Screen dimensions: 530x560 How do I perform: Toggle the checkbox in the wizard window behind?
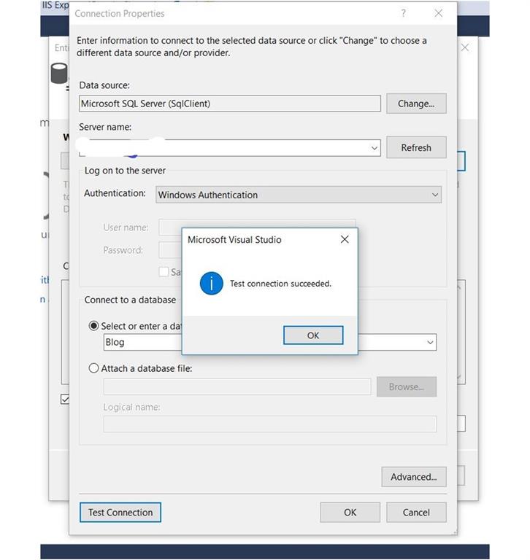coord(65,399)
